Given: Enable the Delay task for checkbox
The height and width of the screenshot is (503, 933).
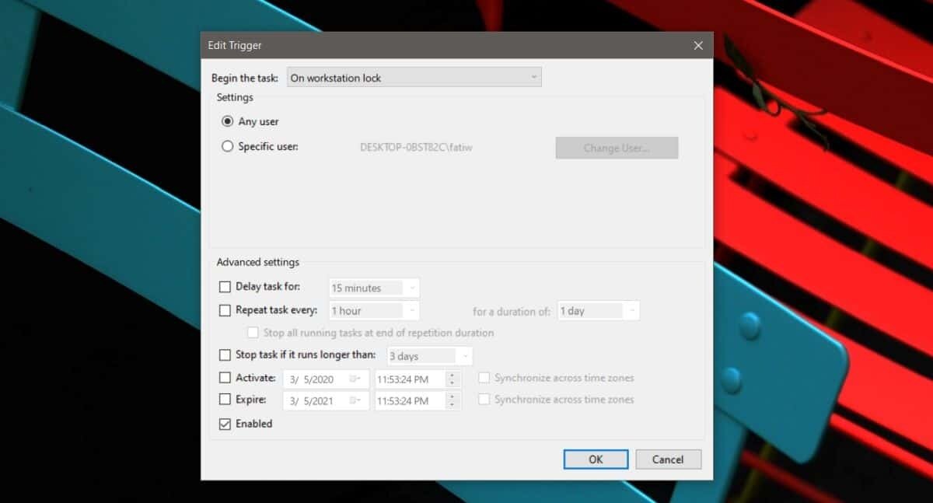Looking at the screenshot, I should tap(225, 287).
